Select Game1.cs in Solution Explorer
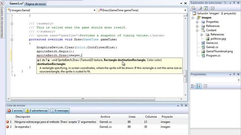241x135 pixels. [x=212, y=47]
